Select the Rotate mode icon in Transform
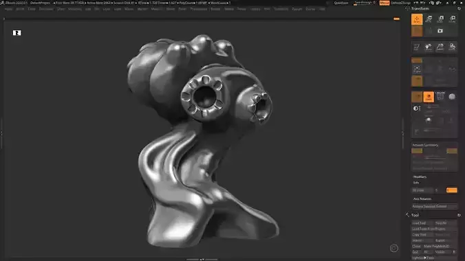 452,19
